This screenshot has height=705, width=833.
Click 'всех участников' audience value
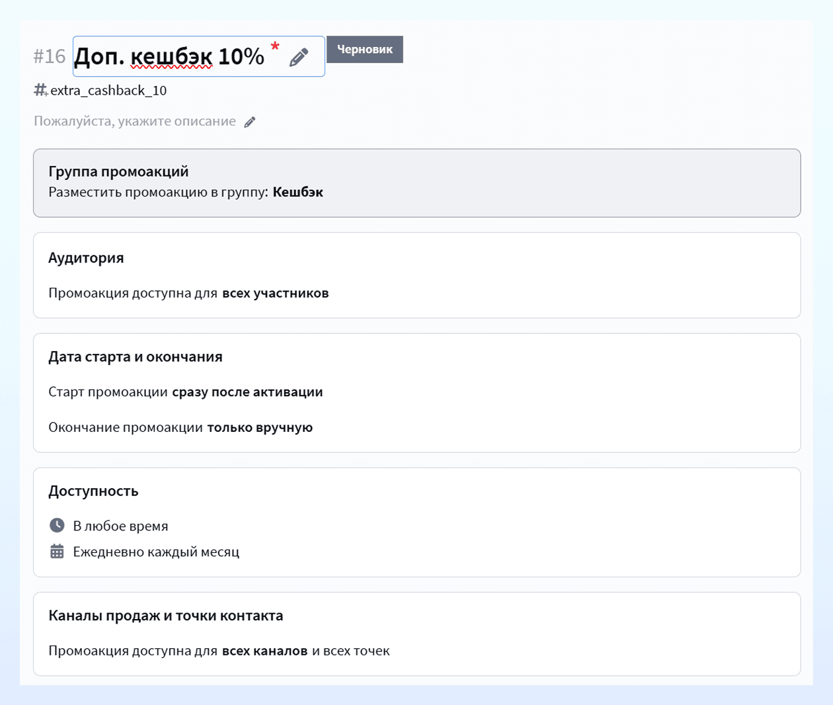click(276, 293)
